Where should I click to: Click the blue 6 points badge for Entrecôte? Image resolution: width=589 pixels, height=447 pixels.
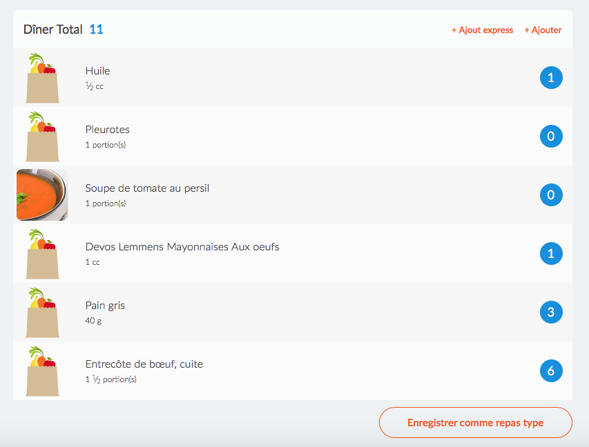point(551,370)
